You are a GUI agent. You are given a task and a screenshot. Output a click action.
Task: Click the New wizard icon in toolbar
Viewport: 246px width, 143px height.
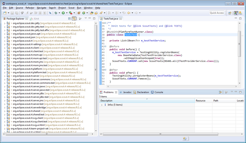[5, 13]
